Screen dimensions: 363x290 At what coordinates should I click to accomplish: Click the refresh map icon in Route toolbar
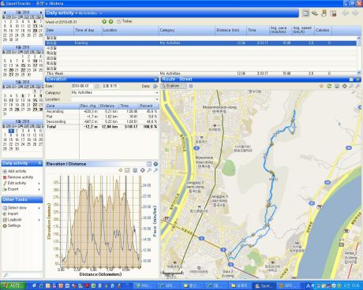point(329,86)
